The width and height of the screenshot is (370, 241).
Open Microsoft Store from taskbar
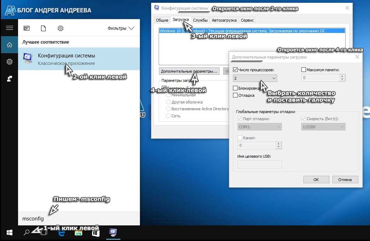96,233
